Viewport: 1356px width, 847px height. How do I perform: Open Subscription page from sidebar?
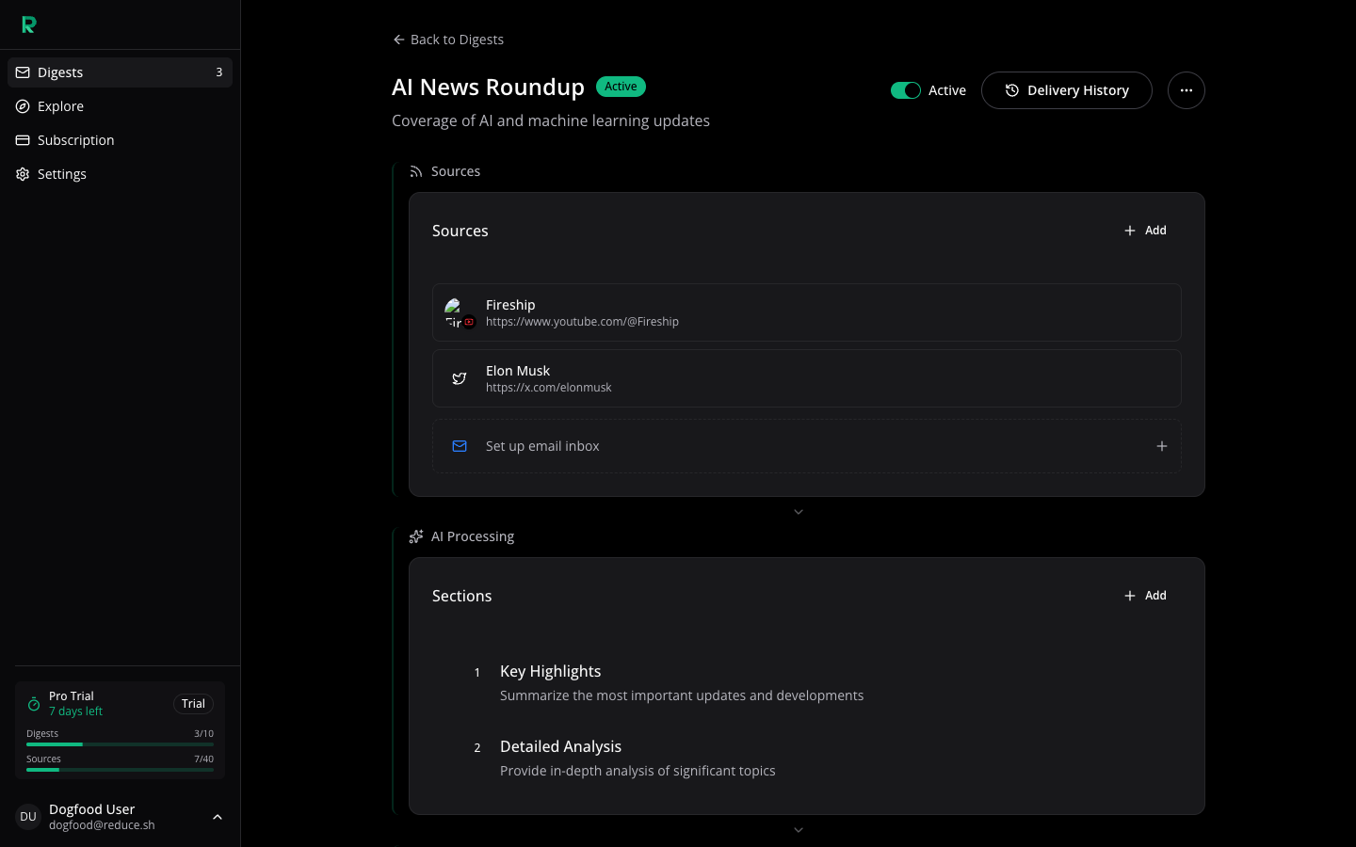click(x=75, y=140)
